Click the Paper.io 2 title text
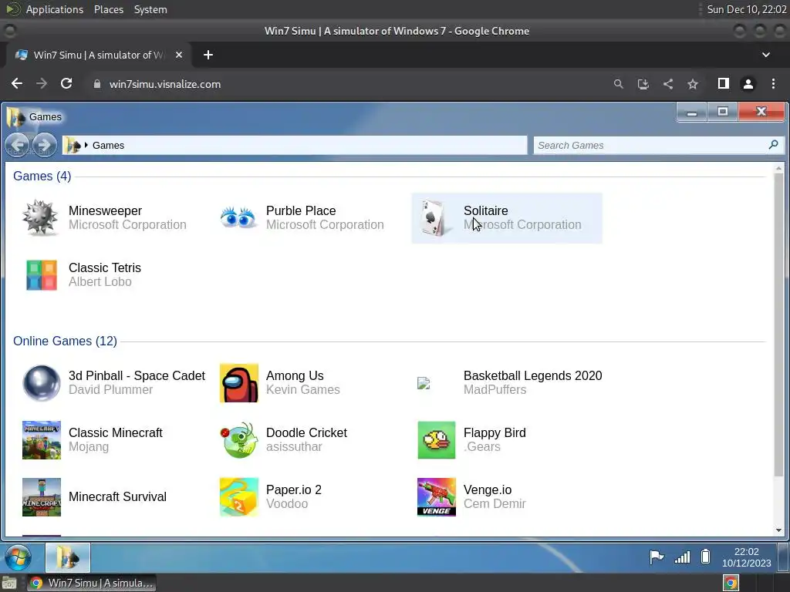The width and height of the screenshot is (790, 592). (294, 489)
